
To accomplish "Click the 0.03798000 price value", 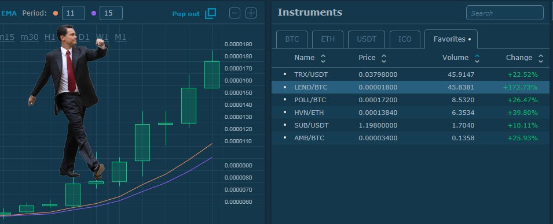I will pos(378,74).
